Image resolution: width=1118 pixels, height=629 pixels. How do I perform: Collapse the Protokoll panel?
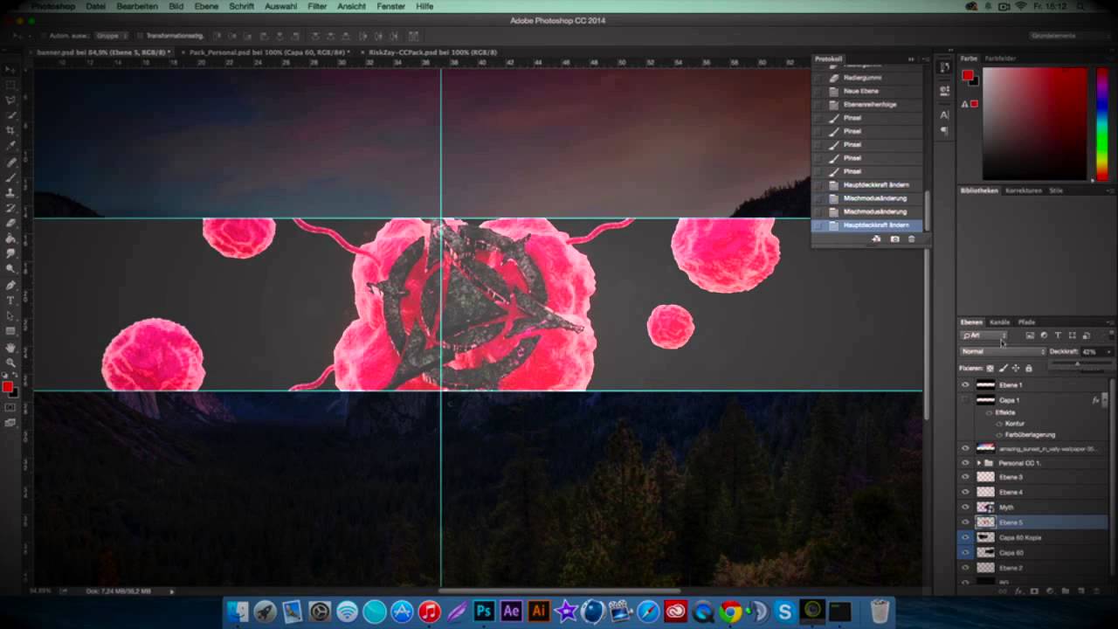coord(911,59)
